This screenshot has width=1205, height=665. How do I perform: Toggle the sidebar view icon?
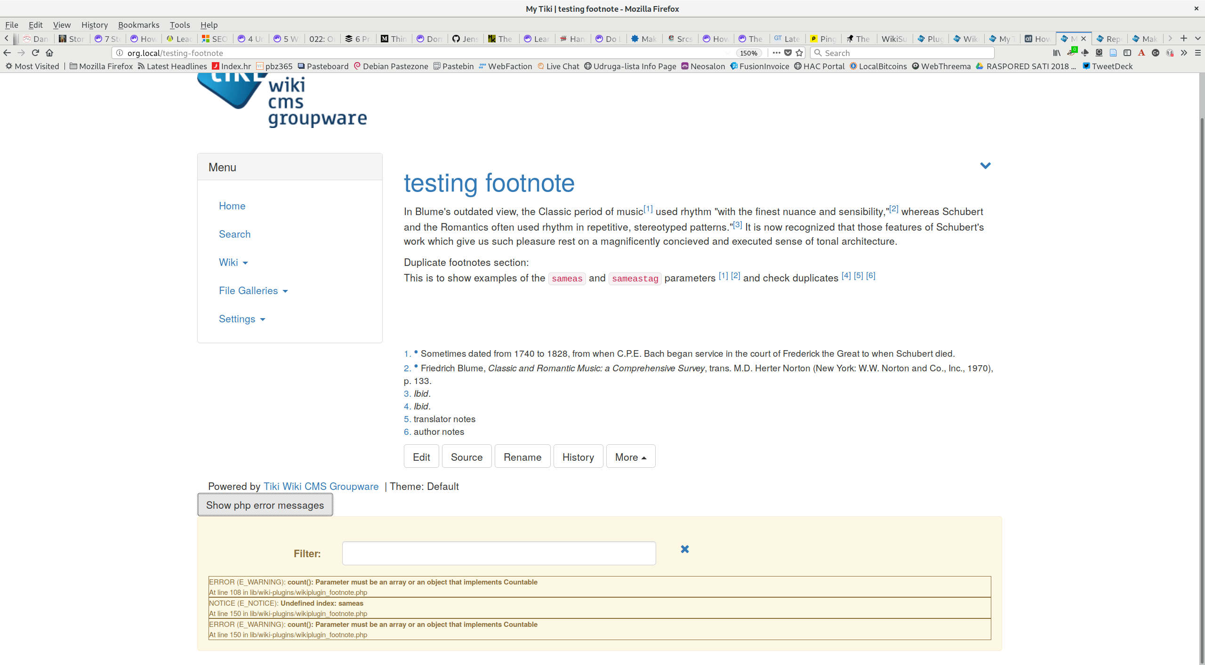coord(1127,53)
